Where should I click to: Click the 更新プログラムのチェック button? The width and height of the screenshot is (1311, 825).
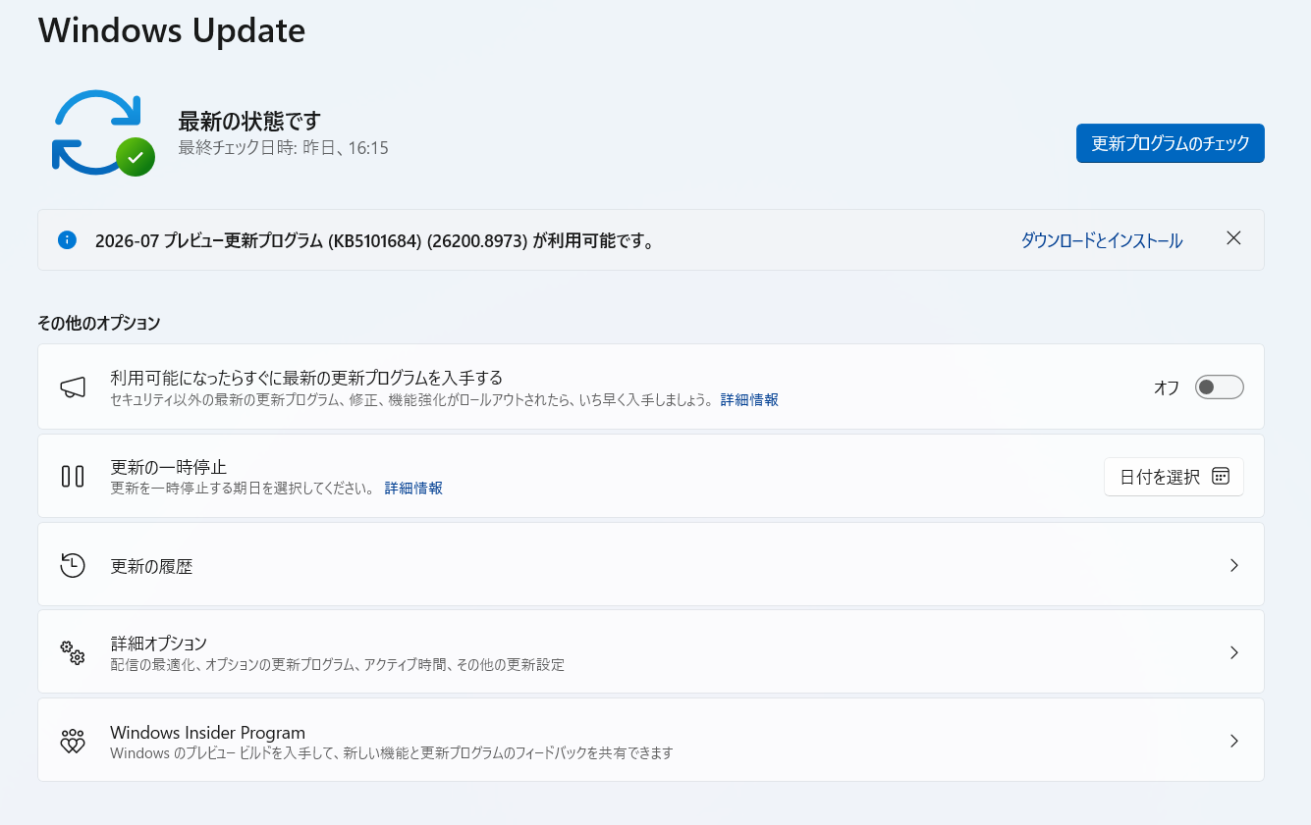pos(1171,143)
